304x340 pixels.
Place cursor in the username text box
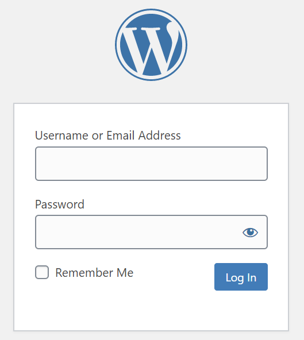151,164
